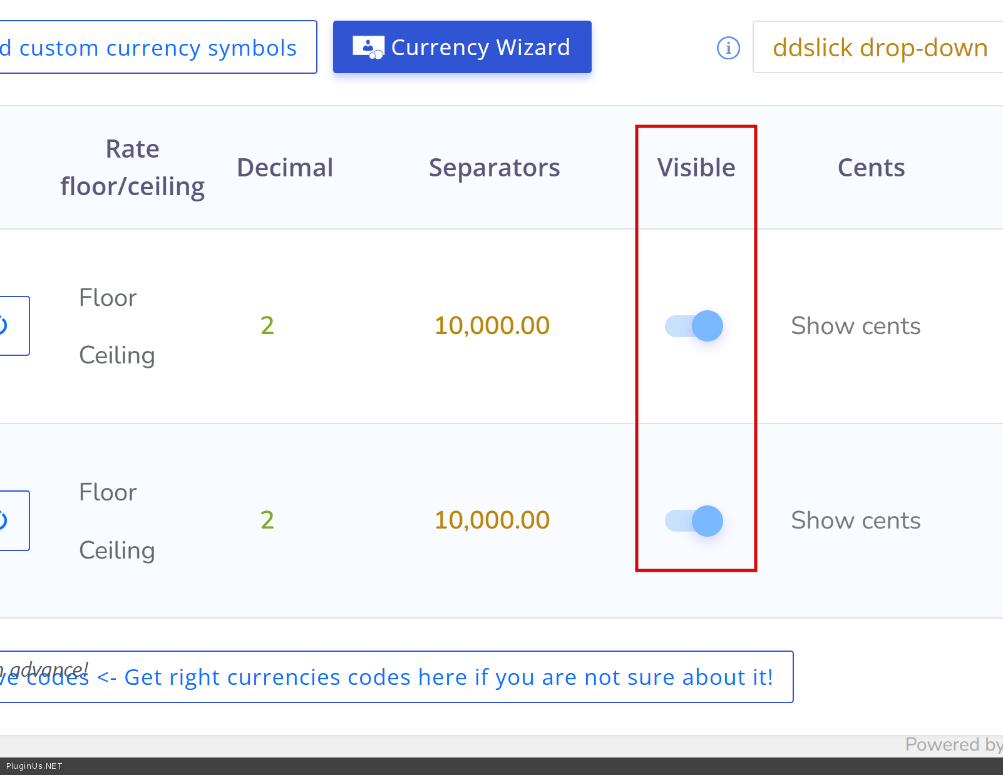This screenshot has width=1003, height=775.
Task: Click the Powered by footer link
Action: [x=953, y=744]
